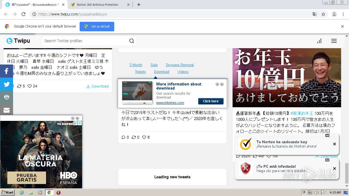The width and height of the screenshot is (349, 196).
Task: Click the volume tray icon
Action: pos(316,192)
